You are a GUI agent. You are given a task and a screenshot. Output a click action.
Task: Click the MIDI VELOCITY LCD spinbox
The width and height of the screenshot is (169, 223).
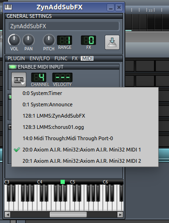pyautogui.click(x=62, y=77)
